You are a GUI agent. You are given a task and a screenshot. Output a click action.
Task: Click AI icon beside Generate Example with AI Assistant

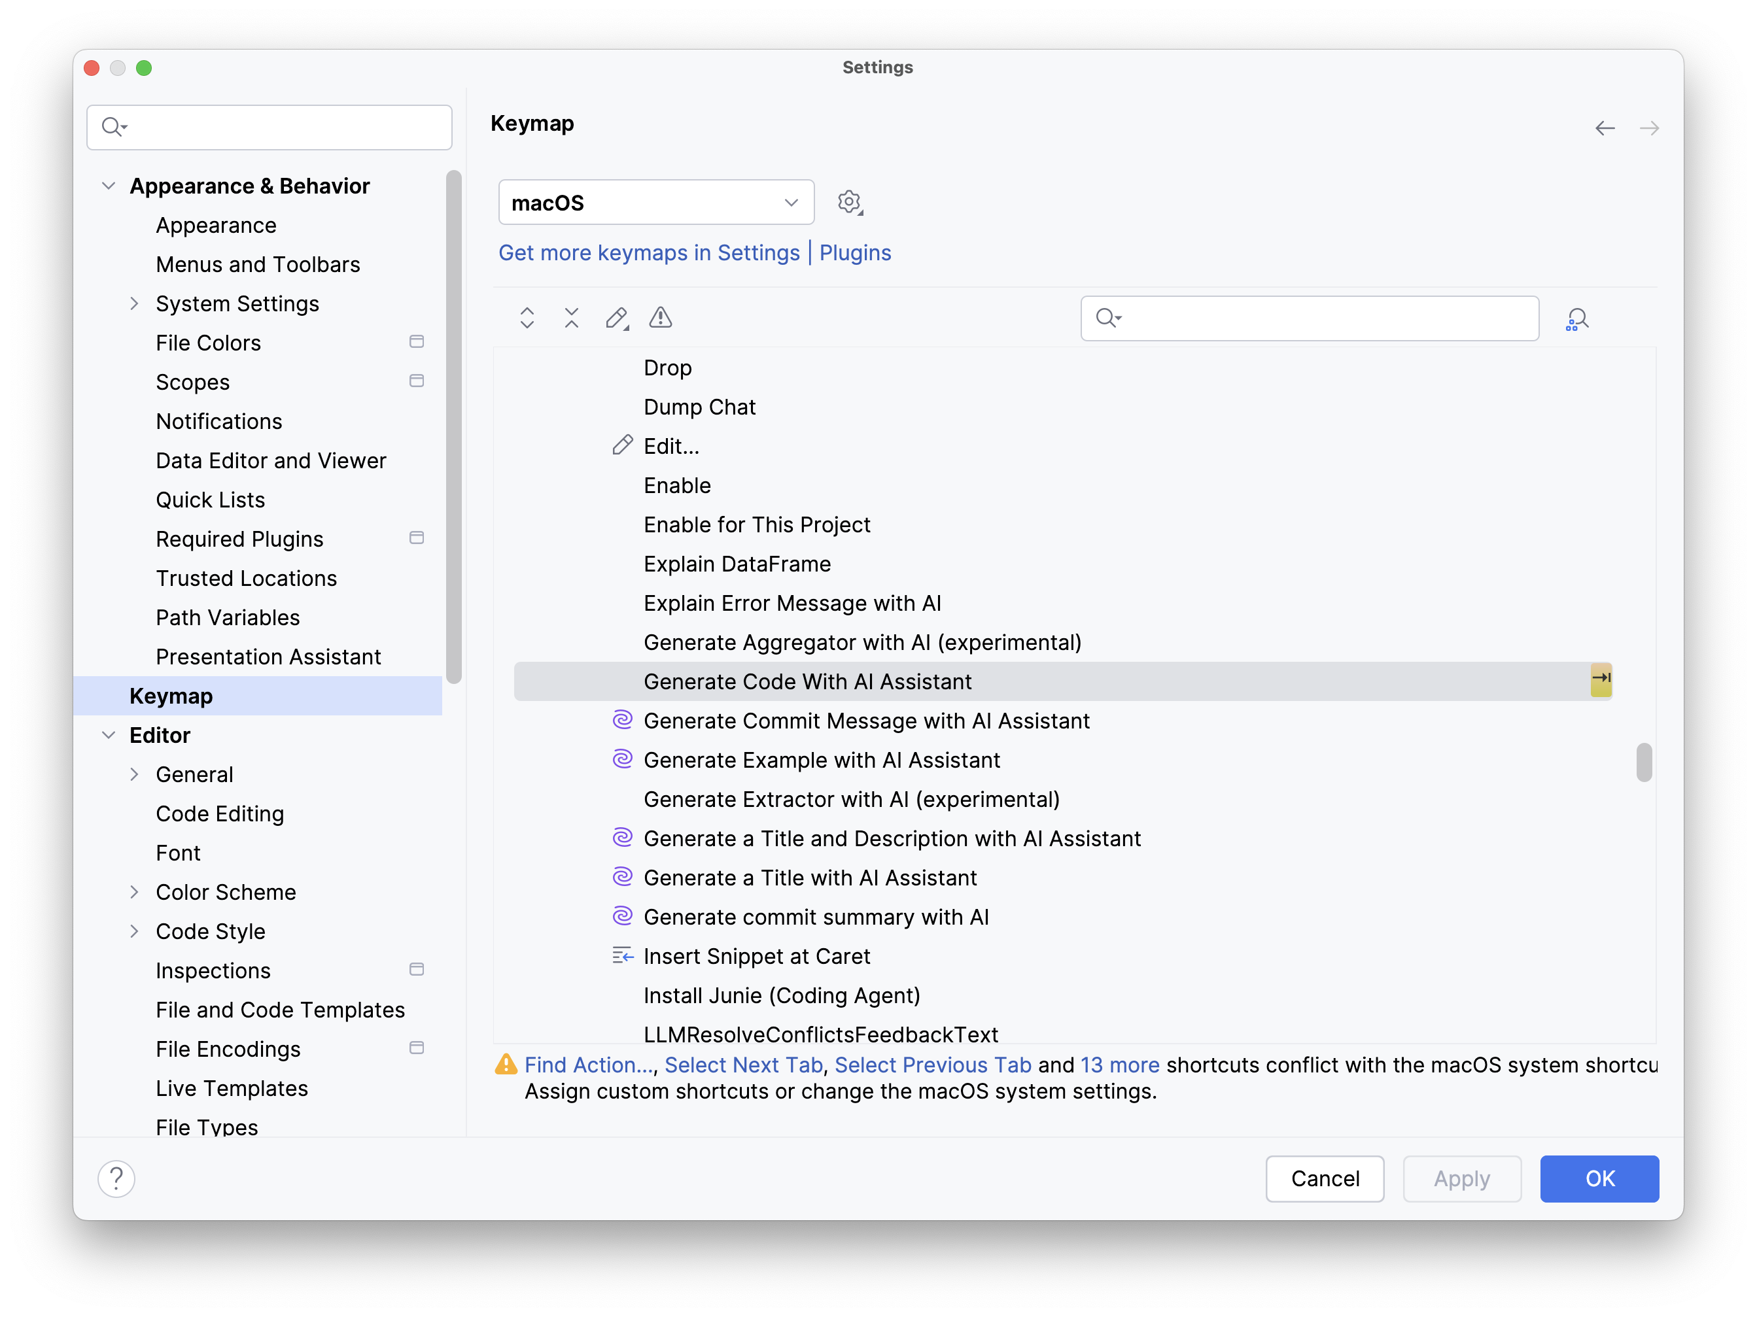pos(623,759)
